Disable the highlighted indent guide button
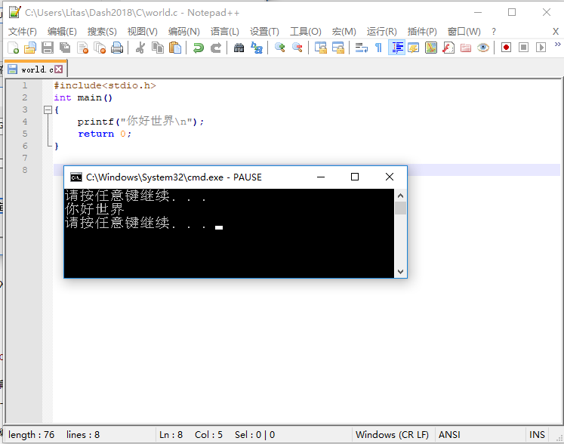 396,48
